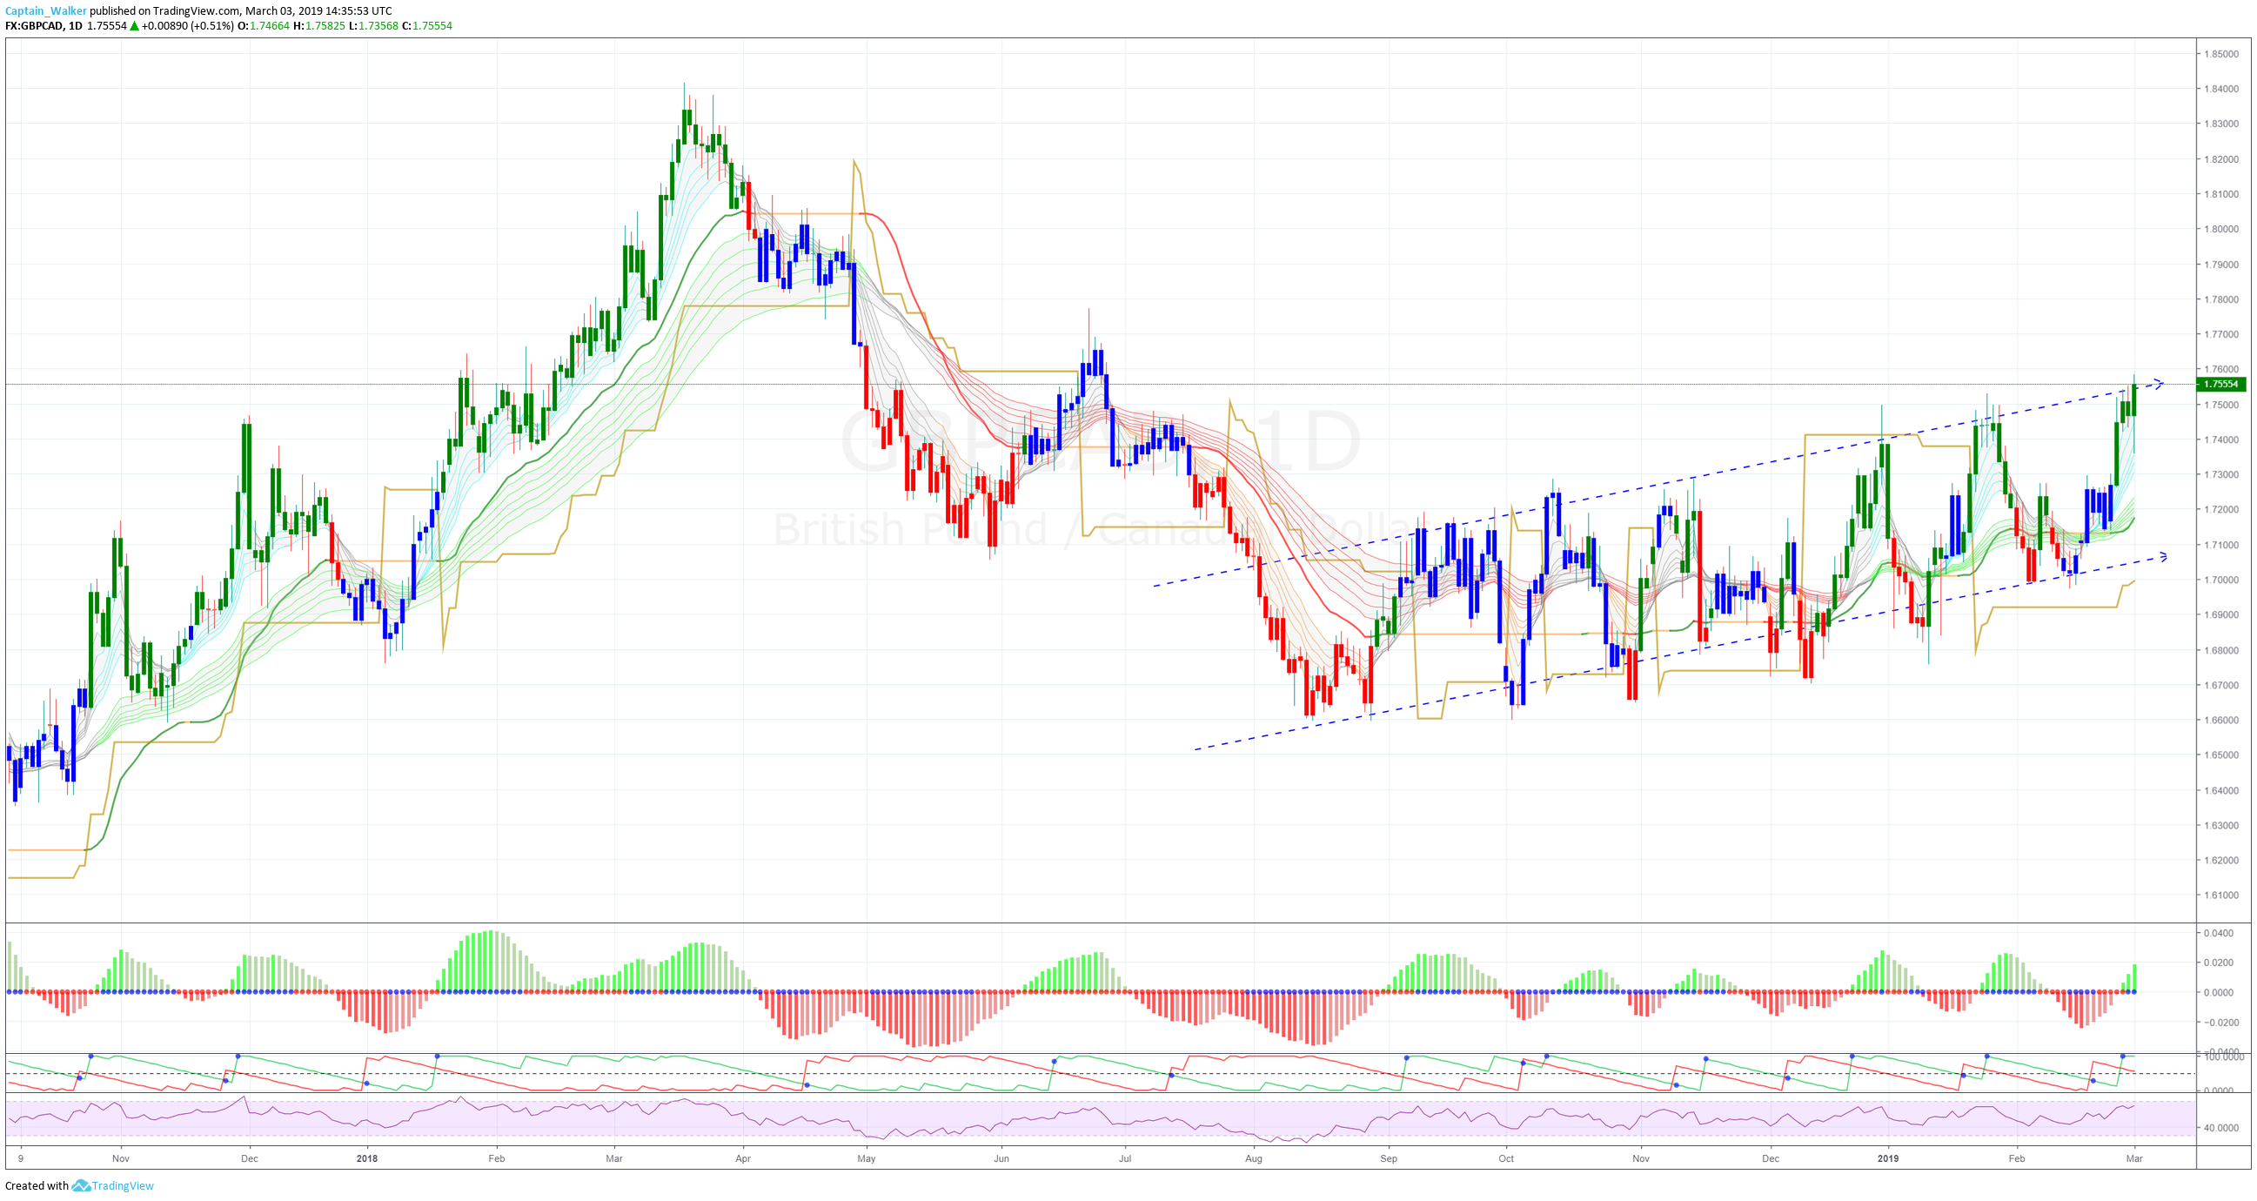
Task: Click the O:1.74664 open price value
Action: tap(264, 26)
